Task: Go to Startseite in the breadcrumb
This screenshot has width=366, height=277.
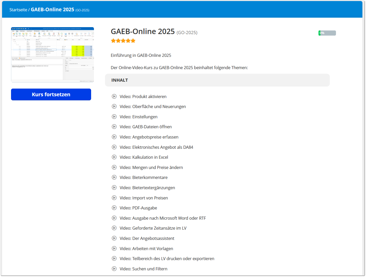Action: 18,10
